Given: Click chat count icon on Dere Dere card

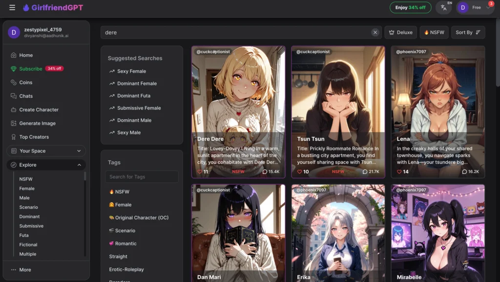Looking at the screenshot, I should 265,172.
